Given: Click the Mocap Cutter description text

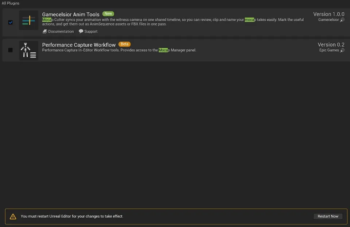Looking at the screenshot, I should click(x=173, y=22).
